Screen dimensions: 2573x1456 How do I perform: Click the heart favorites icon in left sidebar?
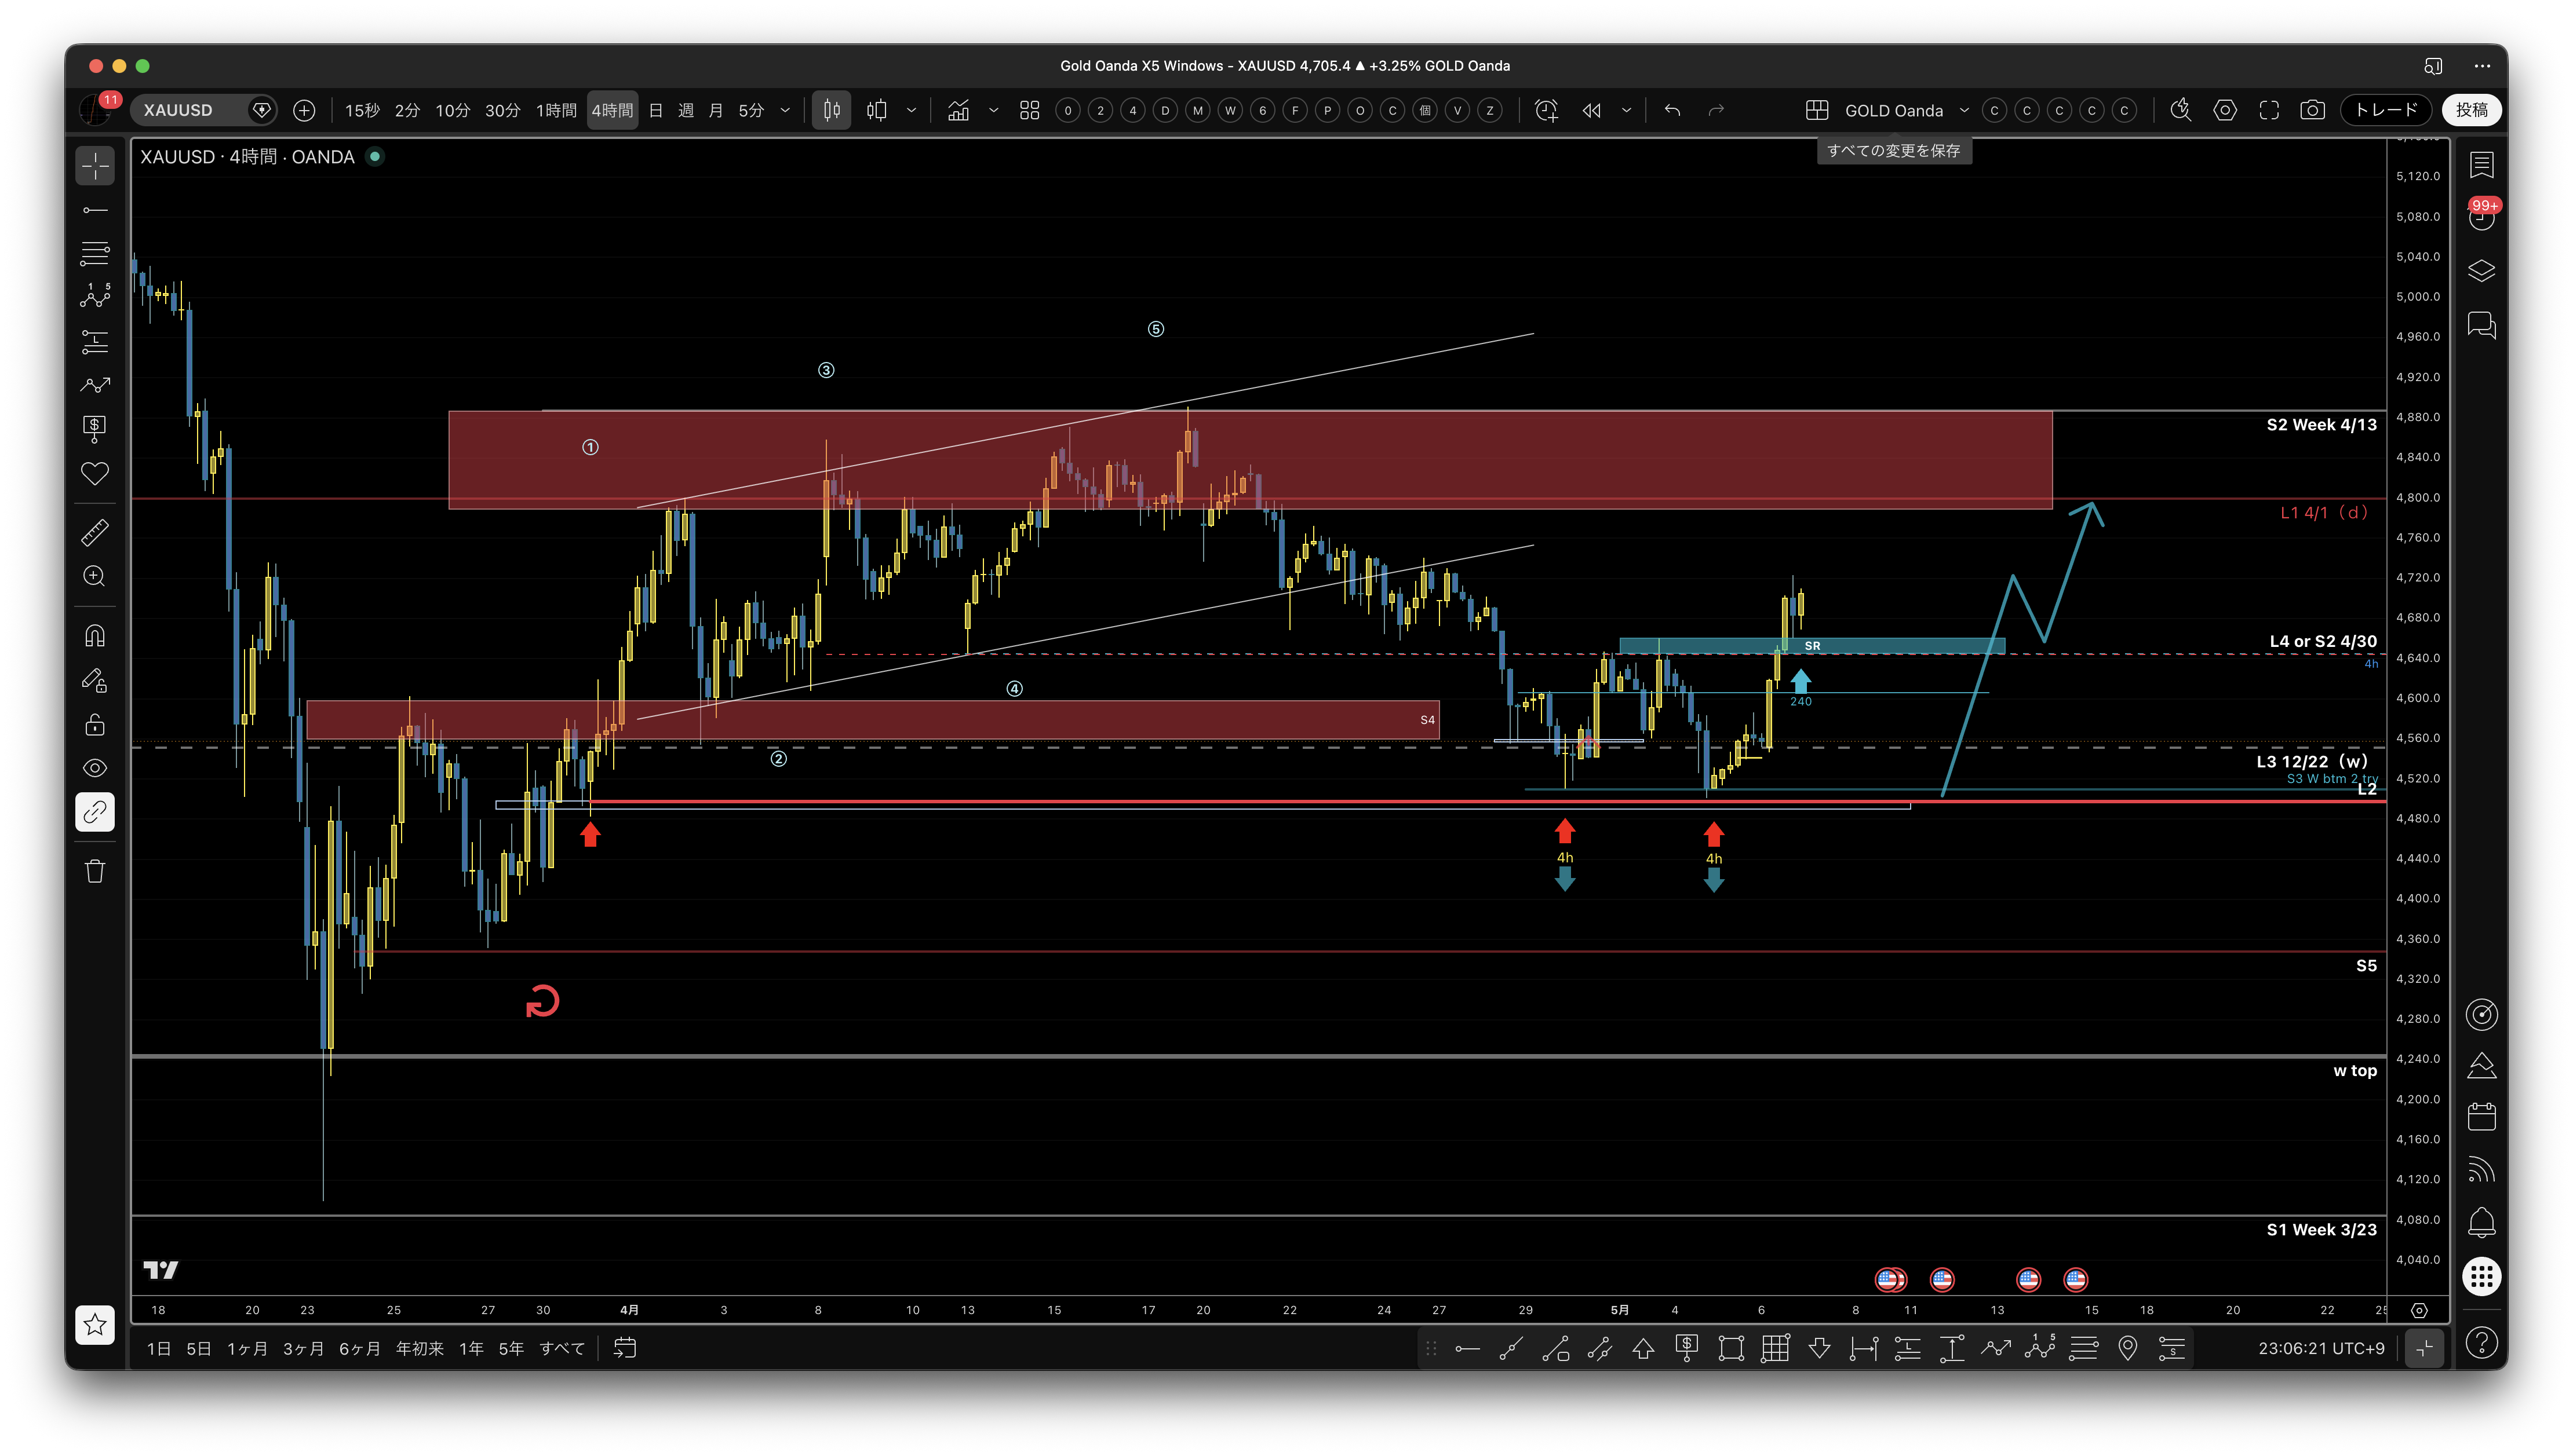95,473
